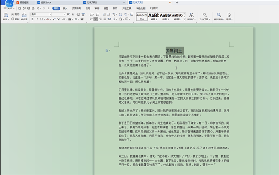The height and width of the screenshot is (175, 279).
Task: Apply subscript formatting
Action: [59, 19]
